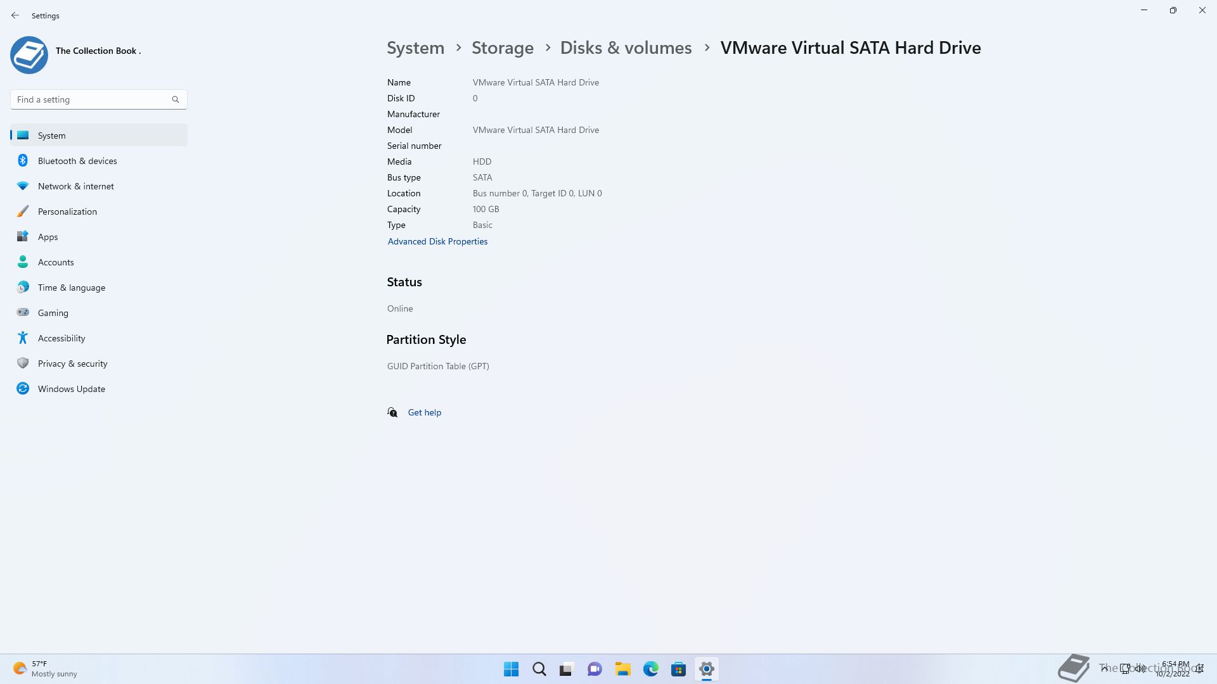Go to System breadcrumb
Screen dimensions: 1217x684
click(416, 48)
